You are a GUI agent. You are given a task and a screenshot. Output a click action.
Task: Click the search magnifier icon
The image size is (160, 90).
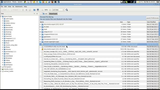(x=67, y=10)
